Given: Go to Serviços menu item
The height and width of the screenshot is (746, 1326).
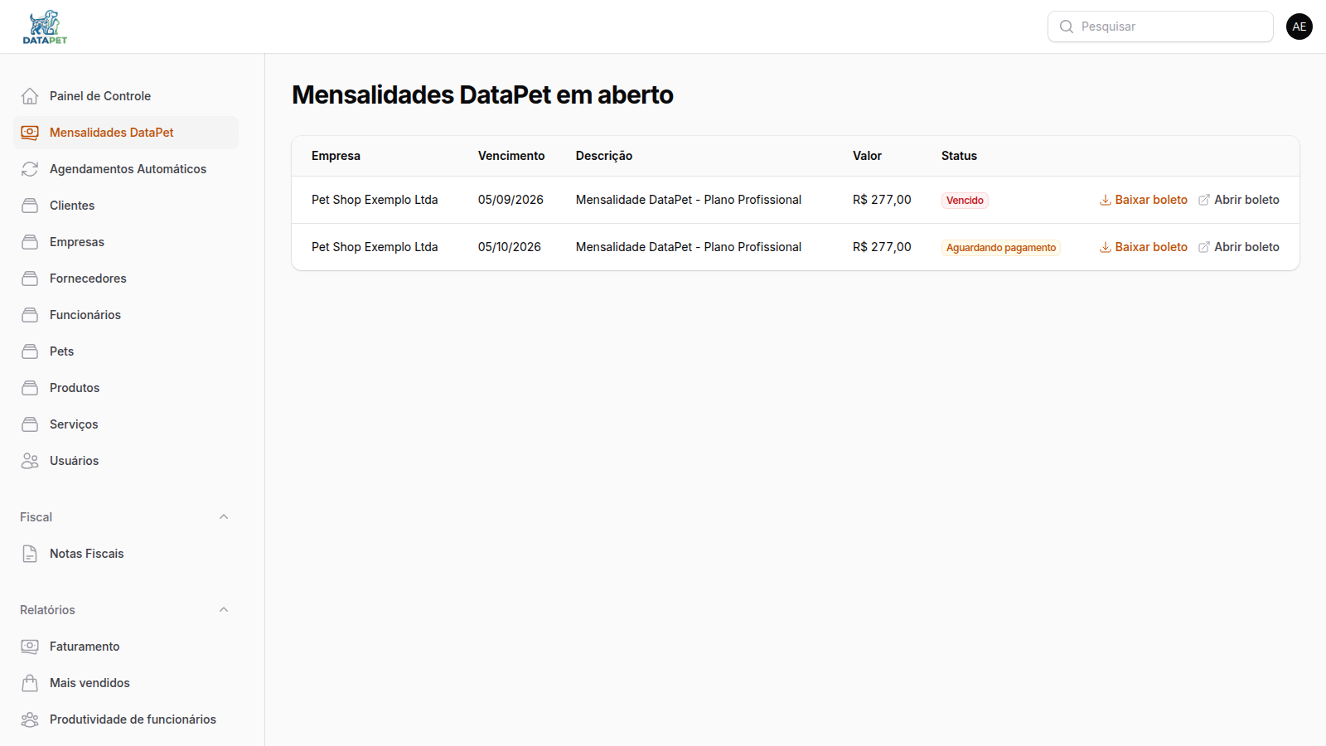Looking at the screenshot, I should coord(126,424).
